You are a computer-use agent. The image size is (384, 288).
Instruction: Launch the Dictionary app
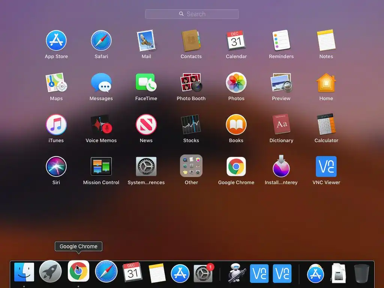pos(281,124)
